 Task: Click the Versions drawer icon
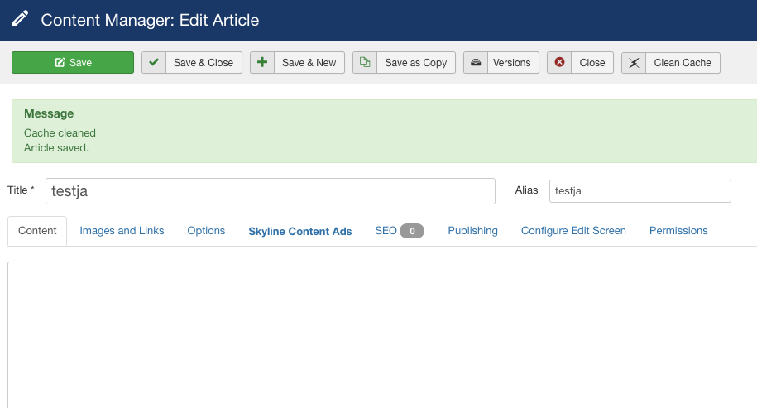tap(476, 63)
